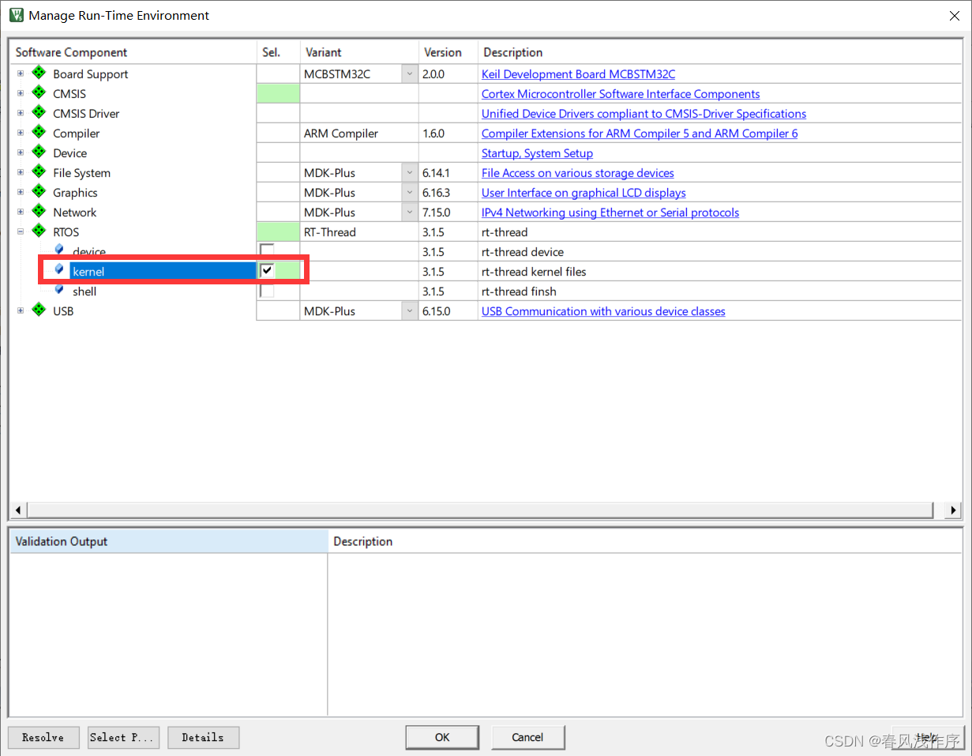The image size is (972, 756).
Task: Click the blue icon beside kernel
Action: point(59,269)
